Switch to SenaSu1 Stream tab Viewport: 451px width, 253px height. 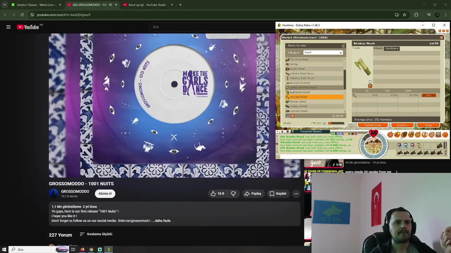pos(36,5)
